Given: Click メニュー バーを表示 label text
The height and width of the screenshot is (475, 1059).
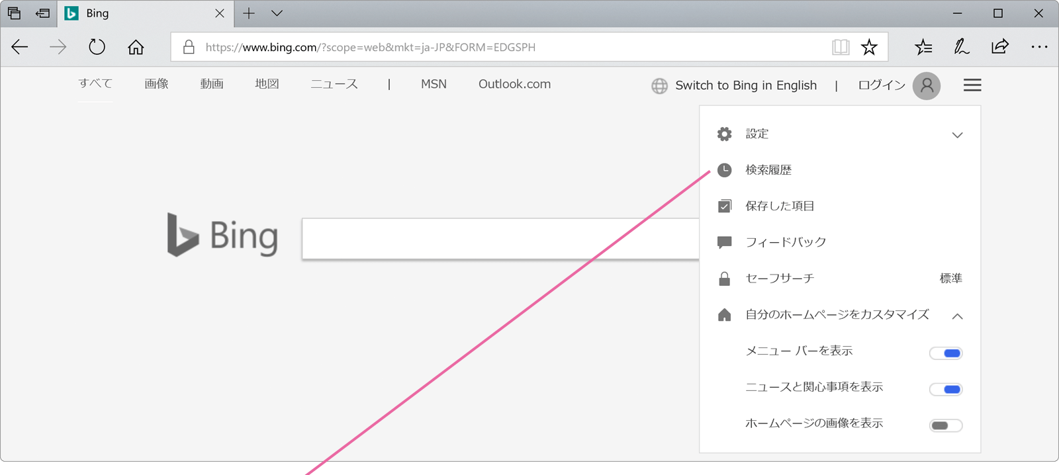Looking at the screenshot, I should click(x=799, y=351).
